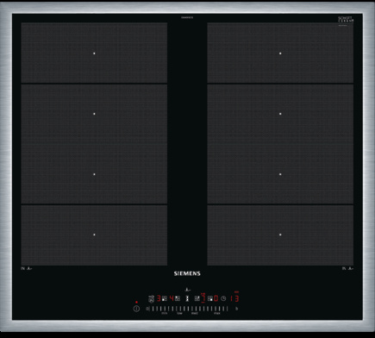Tap the low label under slider
Image resolution: width=375 pixels, height=338 pixels.
pyautogui.click(x=179, y=313)
